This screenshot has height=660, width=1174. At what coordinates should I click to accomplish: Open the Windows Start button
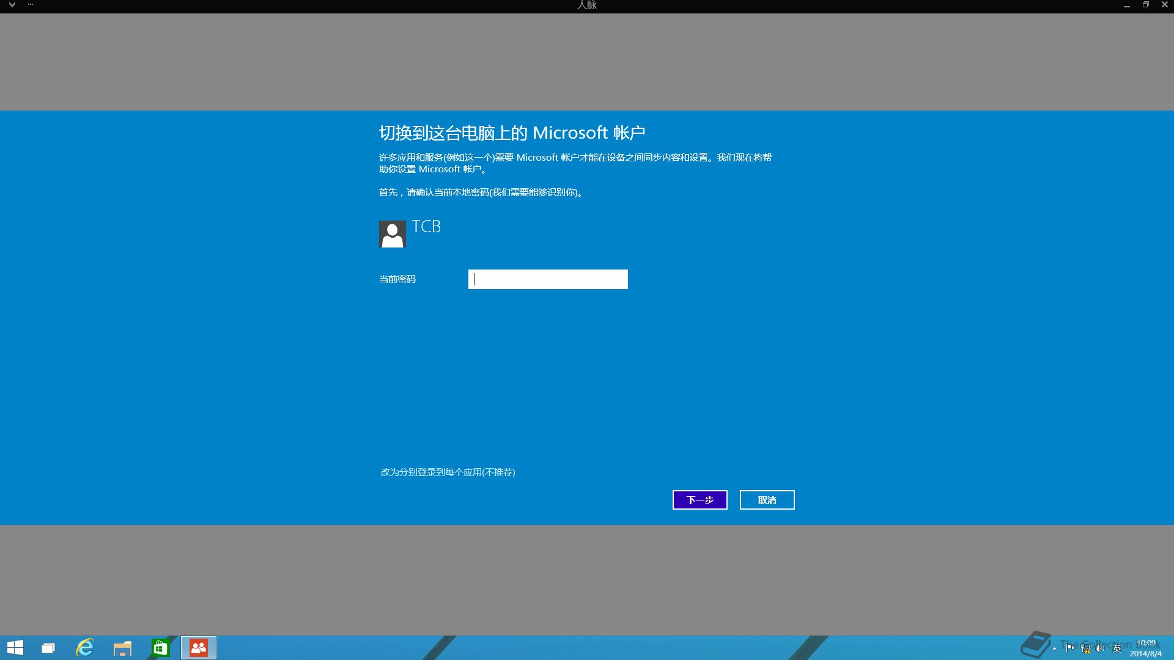15,648
